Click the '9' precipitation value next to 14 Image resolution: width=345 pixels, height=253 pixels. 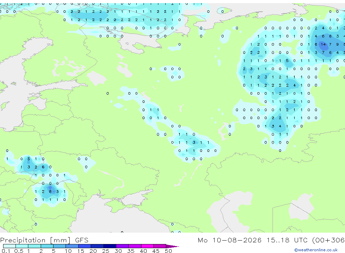(x=337, y=44)
